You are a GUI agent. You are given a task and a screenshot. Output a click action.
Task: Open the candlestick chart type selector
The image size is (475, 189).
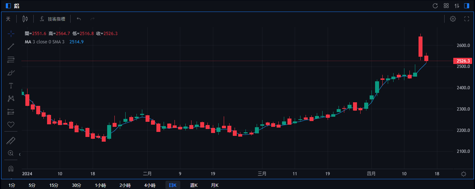pos(25,19)
